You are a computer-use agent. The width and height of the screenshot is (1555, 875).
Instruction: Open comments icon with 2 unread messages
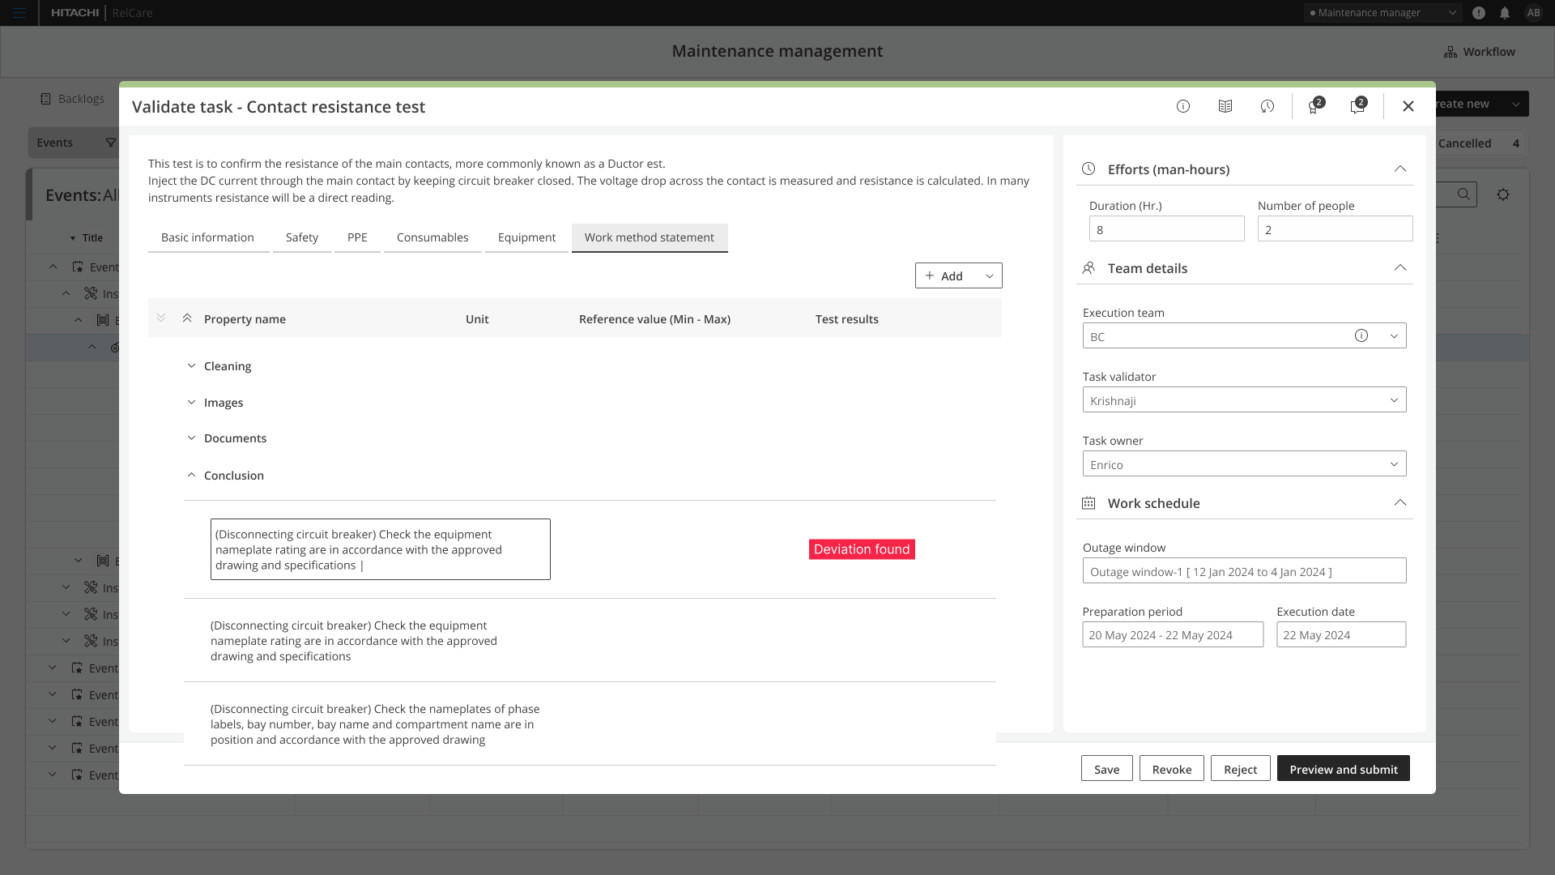tap(1358, 108)
